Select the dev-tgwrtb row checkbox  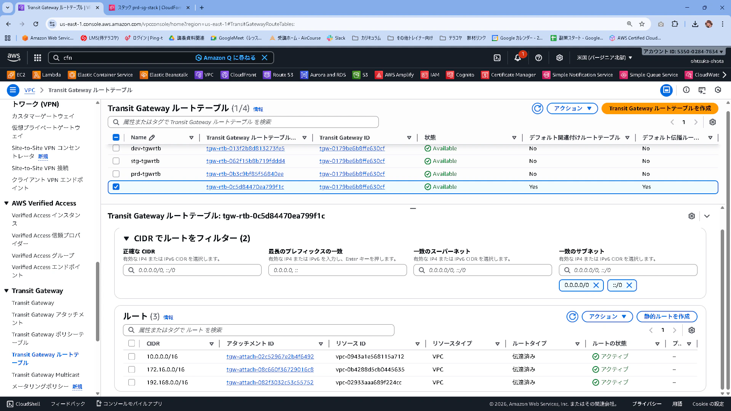pos(116,148)
